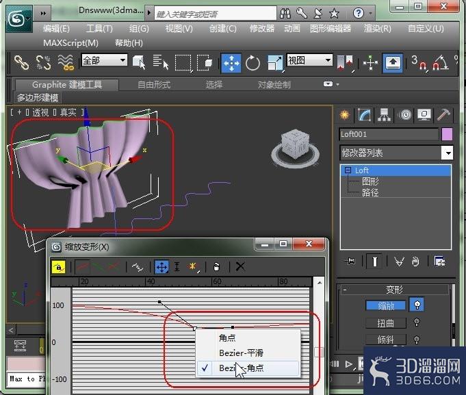Select the Link tool icon
This screenshot has height=395, width=466.
(22, 63)
